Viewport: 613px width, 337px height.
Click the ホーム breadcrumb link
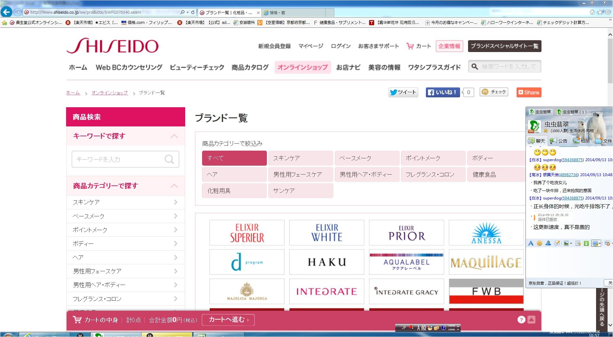[x=73, y=93]
